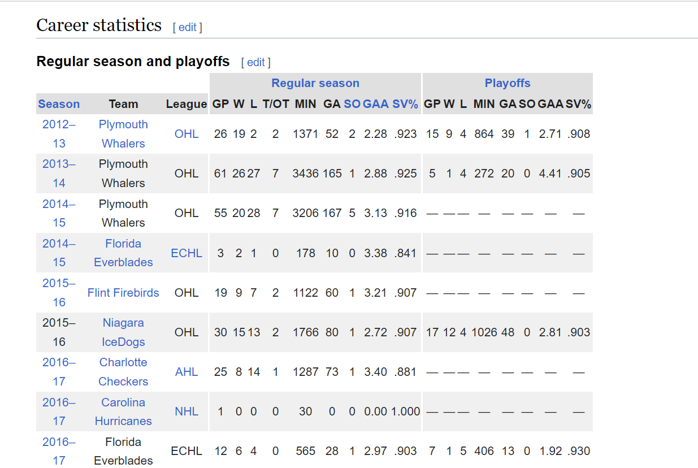Screen dimensions: 698x468
Task: Open the Florida Everblades team link
Action: coord(123,253)
